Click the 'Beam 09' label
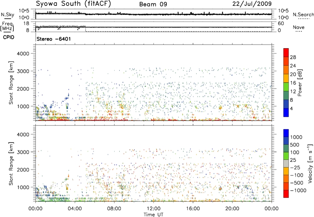The image size is (314, 217). point(153,4)
